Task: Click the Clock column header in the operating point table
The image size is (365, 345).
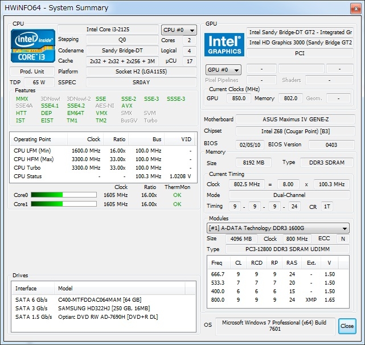Action: (x=85, y=139)
